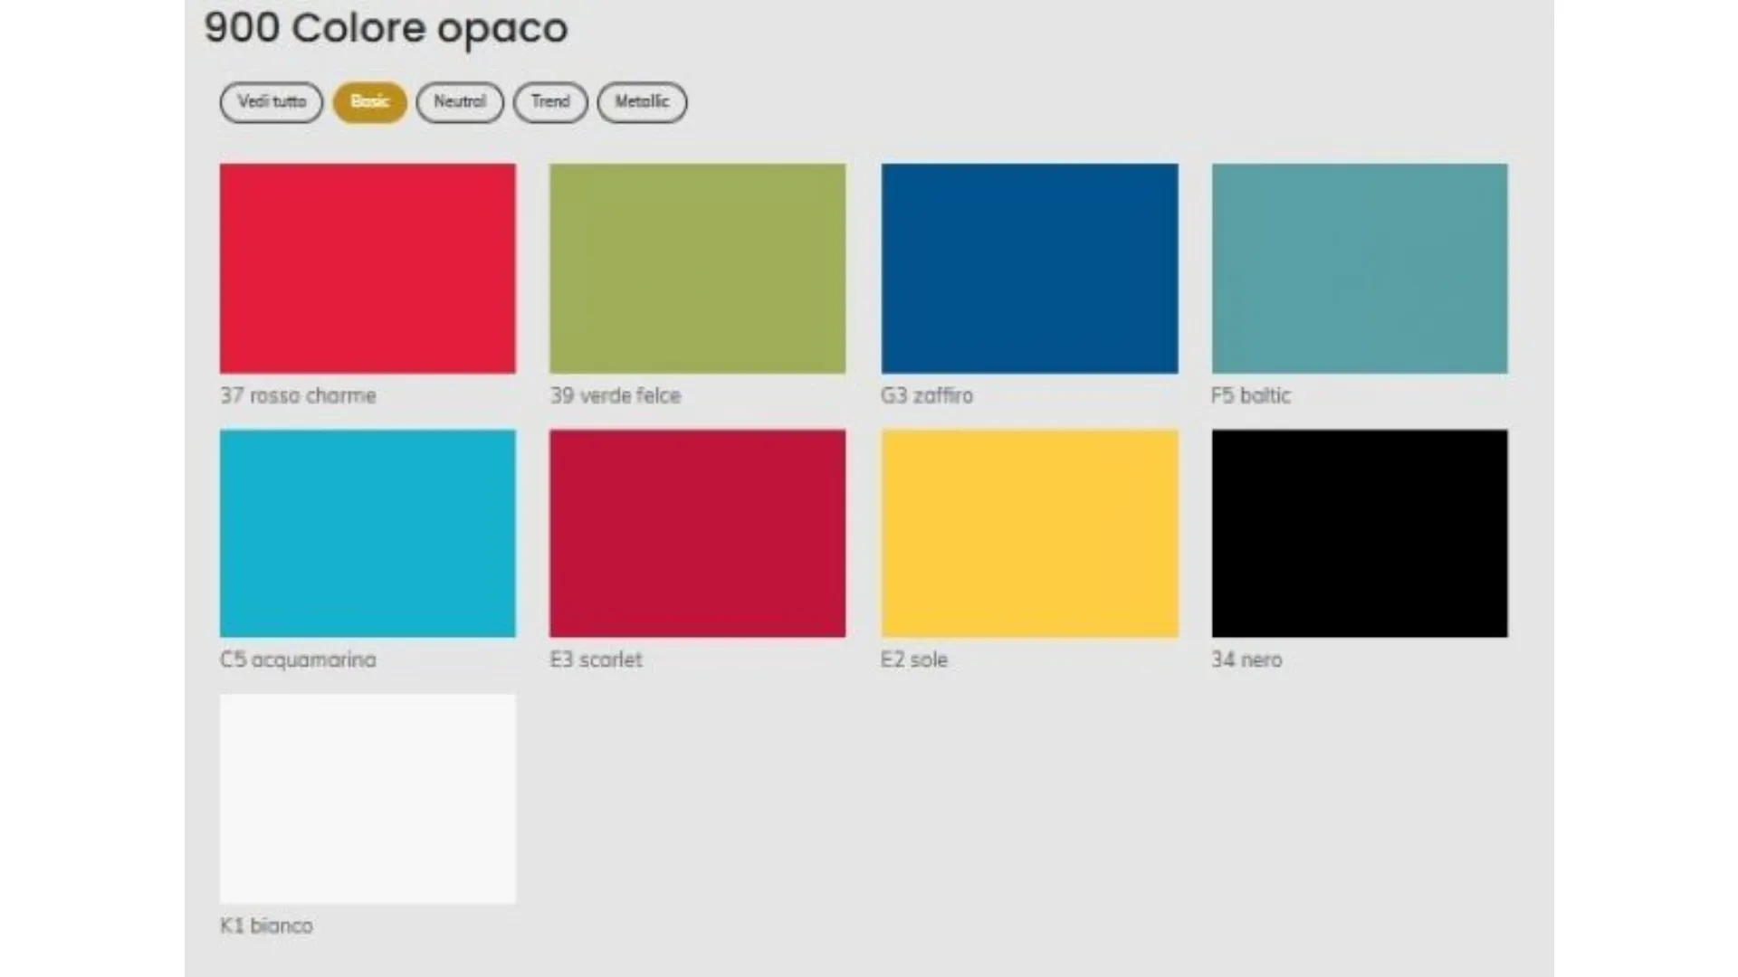Pick the E2 sole yellow swatch

(1029, 533)
